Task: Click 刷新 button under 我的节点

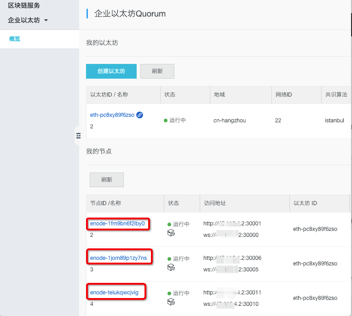Action: (107, 180)
